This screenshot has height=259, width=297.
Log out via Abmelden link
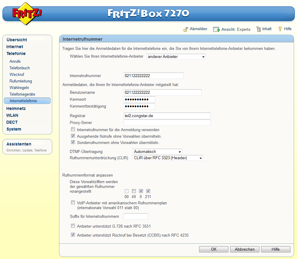198,29
